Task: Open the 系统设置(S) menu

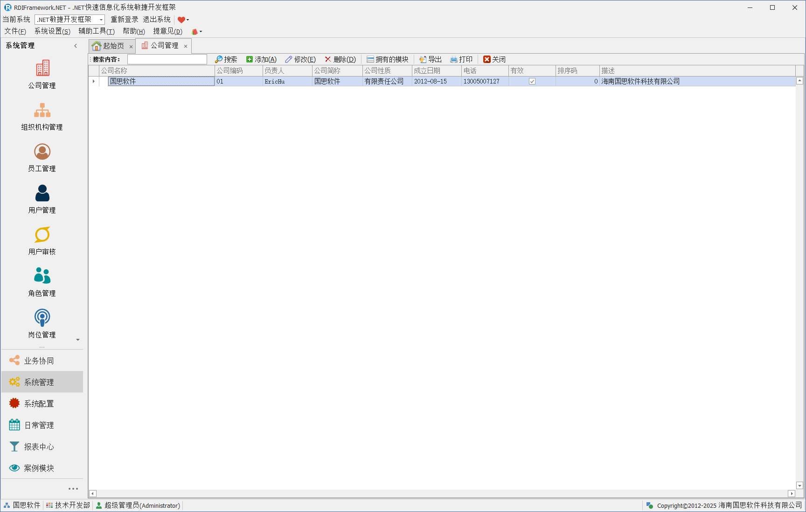Action: click(x=52, y=31)
